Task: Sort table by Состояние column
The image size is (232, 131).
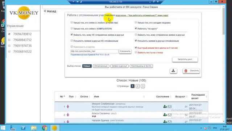Action: click(163, 96)
